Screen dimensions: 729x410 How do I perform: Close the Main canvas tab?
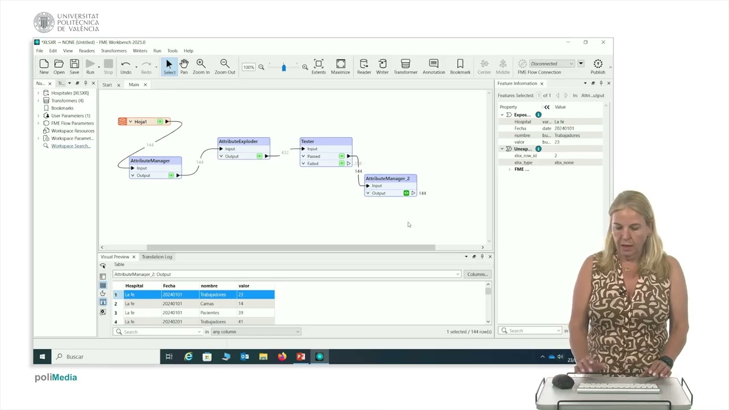(x=145, y=85)
